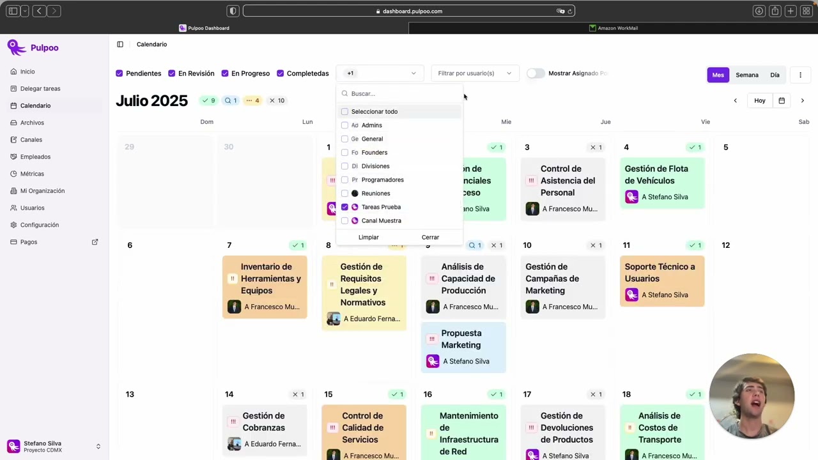Image resolution: width=818 pixels, height=460 pixels.
Task: Switch to Amazon WorkMail browser tab
Action: [x=613, y=28]
